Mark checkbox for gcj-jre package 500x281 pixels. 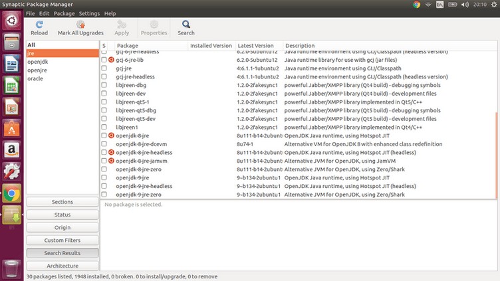[x=104, y=68]
